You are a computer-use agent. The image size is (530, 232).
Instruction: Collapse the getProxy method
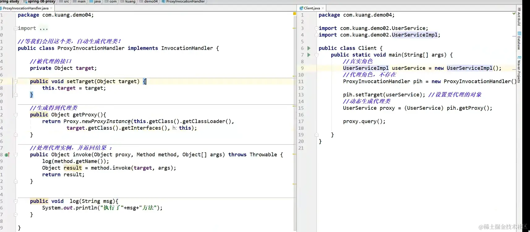click(15, 115)
